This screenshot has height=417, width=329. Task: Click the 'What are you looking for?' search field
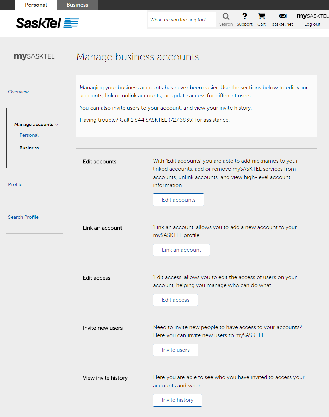click(x=182, y=19)
